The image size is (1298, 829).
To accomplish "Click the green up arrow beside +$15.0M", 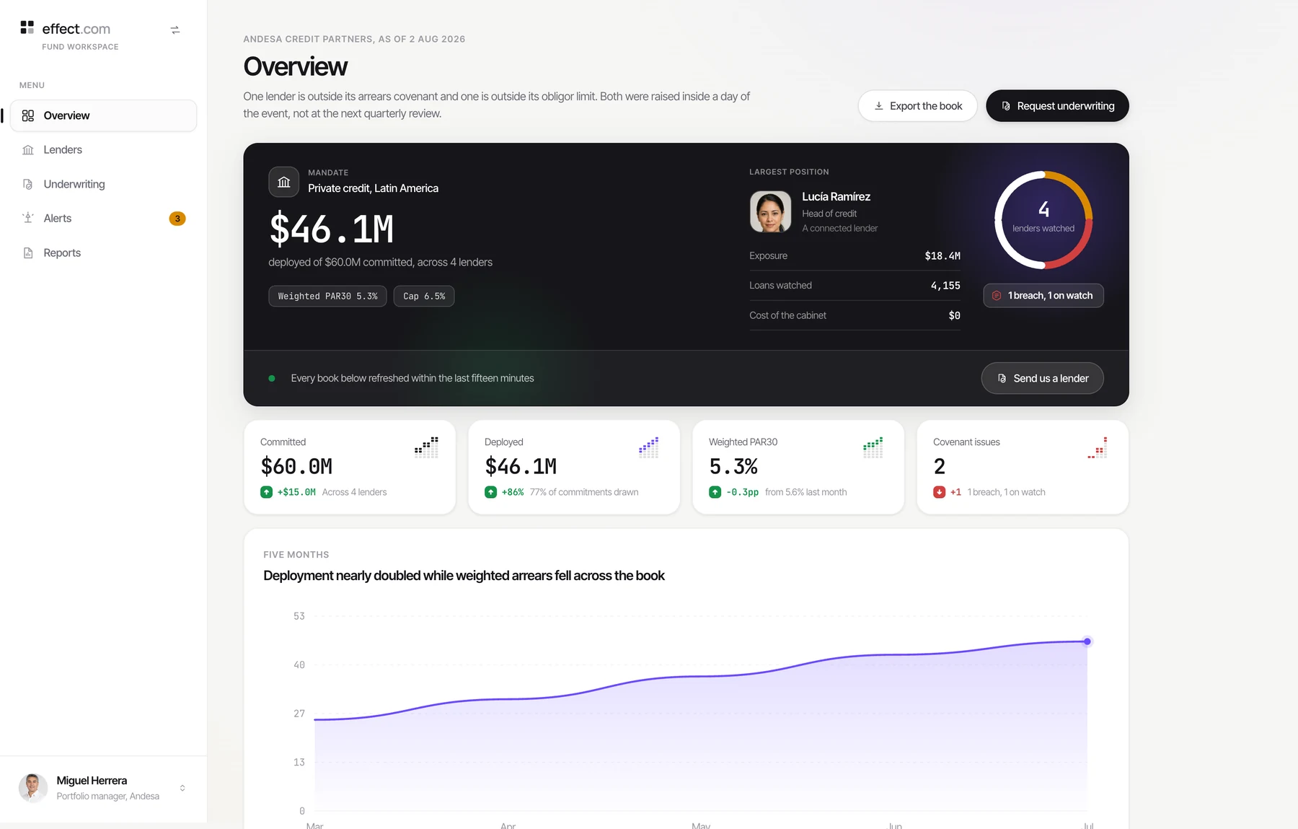I will [267, 493].
